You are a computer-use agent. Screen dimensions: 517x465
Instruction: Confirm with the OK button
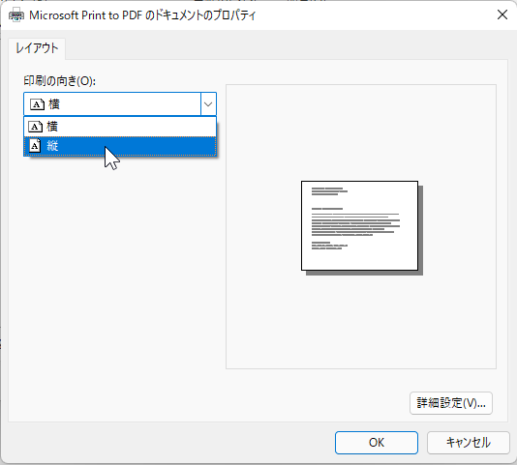[x=377, y=443]
